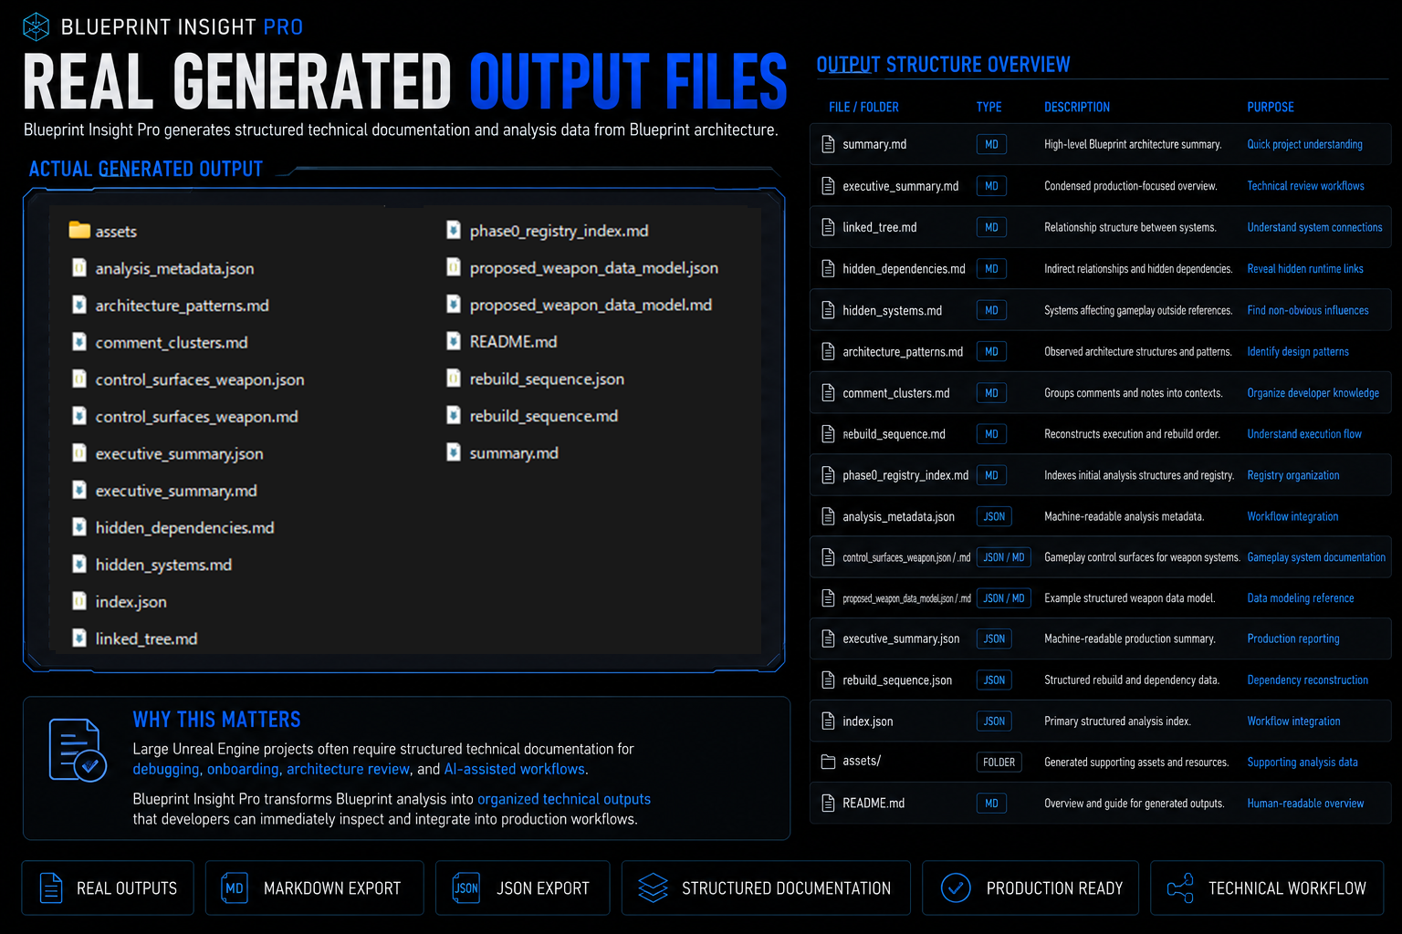
Task: Click the TYPE column header
Action: point(989,107)
